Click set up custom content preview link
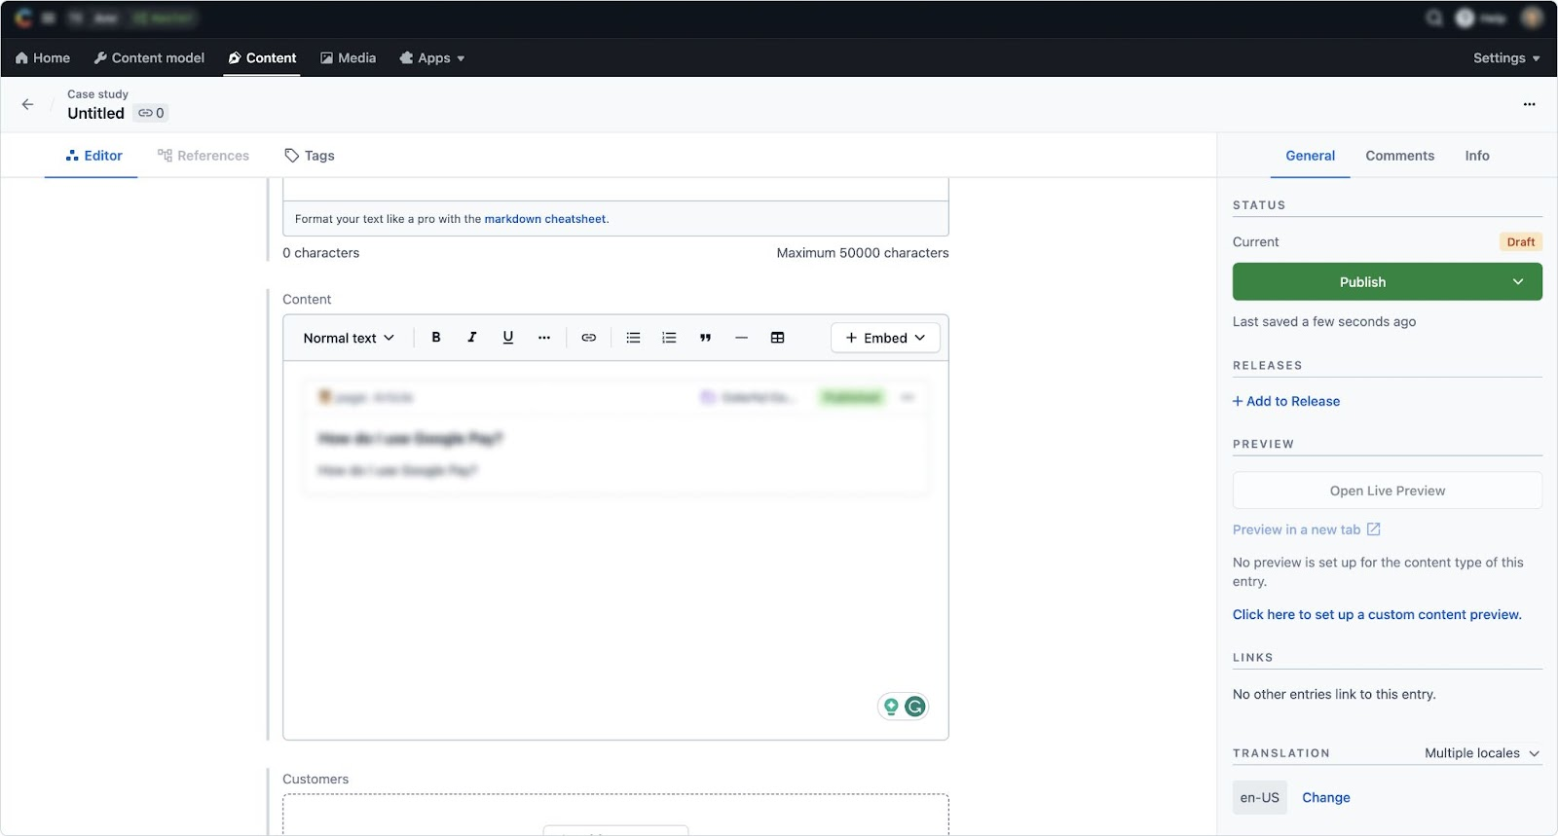1558x836 pixels. (x=1377, y=615)
